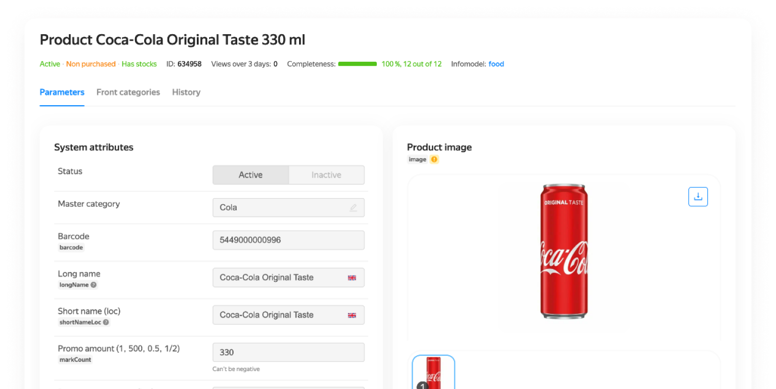Click the UK flag in Short name field
Image resolution: width=776 pixels, height=389 pixels.
coord(352,315)
